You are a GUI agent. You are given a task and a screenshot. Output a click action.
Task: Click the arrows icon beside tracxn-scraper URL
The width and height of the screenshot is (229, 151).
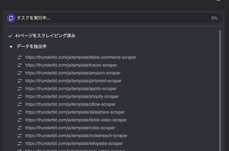pos(20,65)
